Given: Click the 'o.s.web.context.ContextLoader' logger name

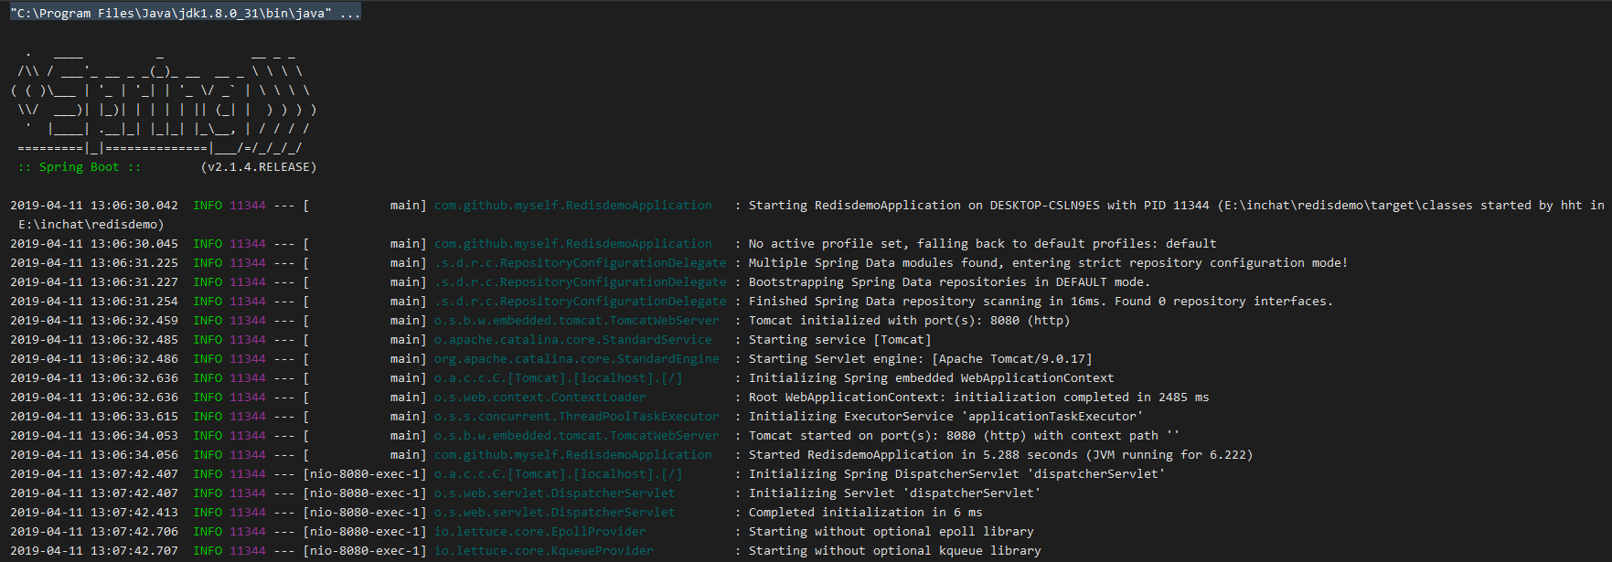Looking at the screenshot, I should [x=540, y=398].
